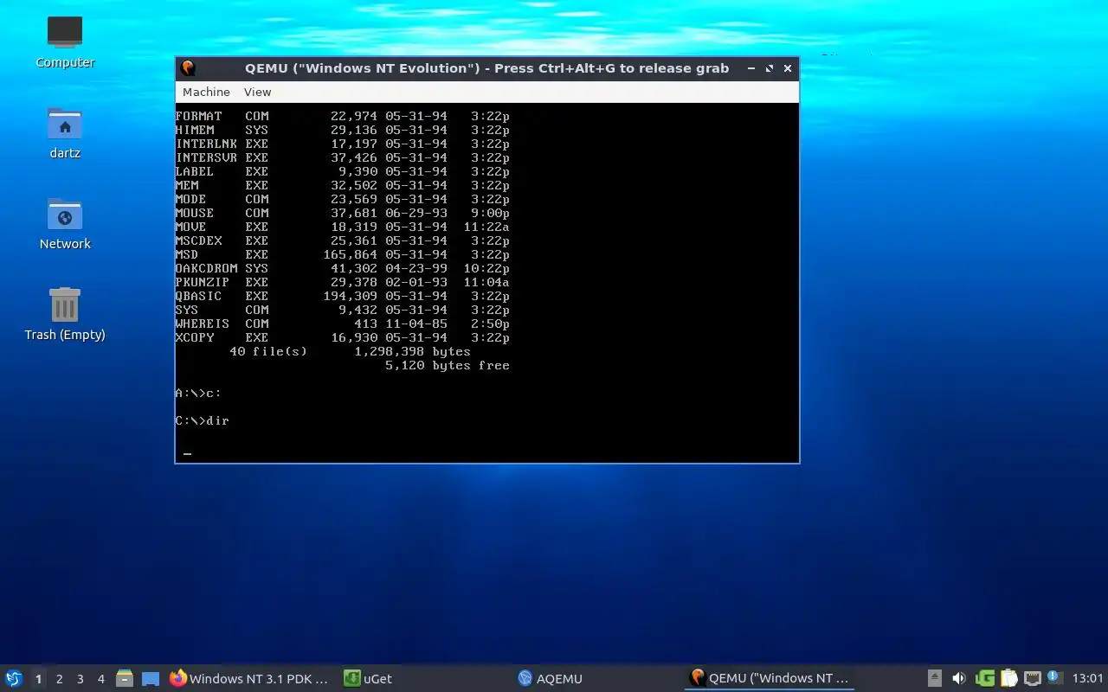This screenshot has width=1108, height=692.
Task: Click the 'A:\>c:' prompt line
Action: tap(198, 393)
